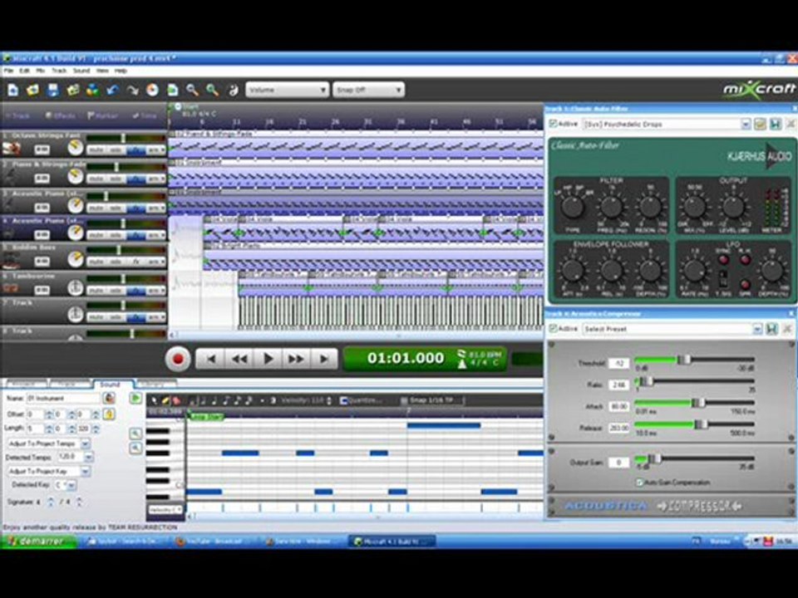Select the arrow tool in piano roll

coord(155,400)
